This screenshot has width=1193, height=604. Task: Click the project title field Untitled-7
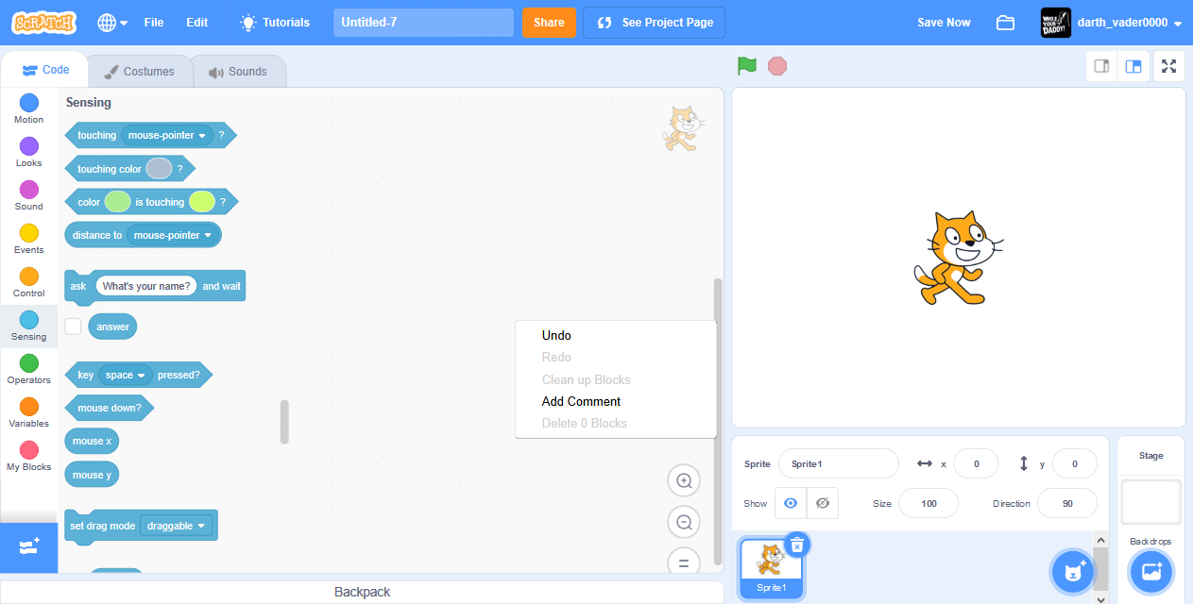click(423, 23)
